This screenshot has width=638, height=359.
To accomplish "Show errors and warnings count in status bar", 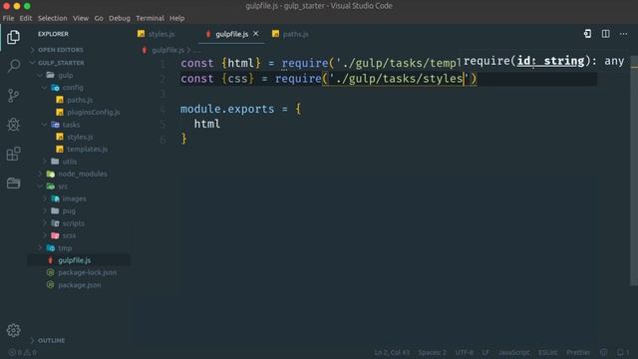I will 23,352.
